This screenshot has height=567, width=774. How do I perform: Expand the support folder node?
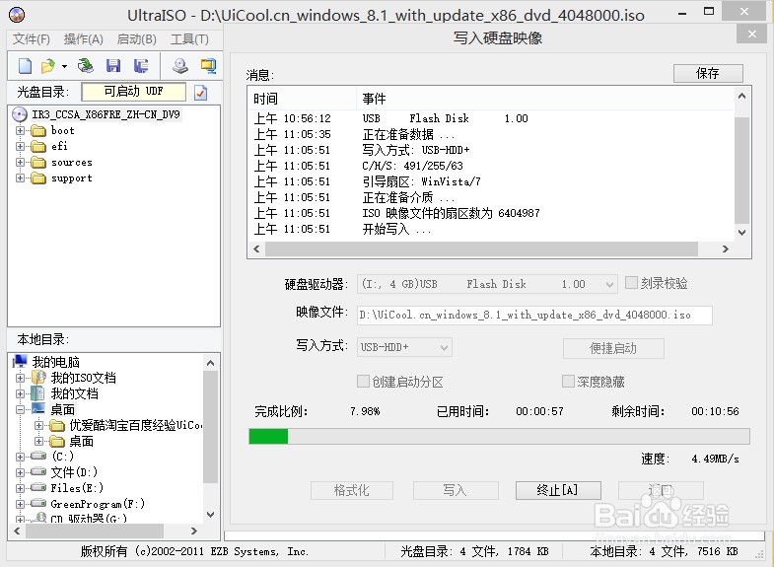(x=21, y=178)
